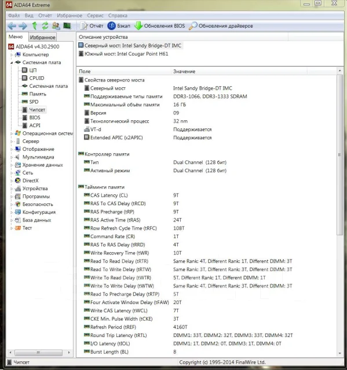Viewport: 347px width, 370px height.
Task: Open the Сервис menu
Action: point(95,16)
